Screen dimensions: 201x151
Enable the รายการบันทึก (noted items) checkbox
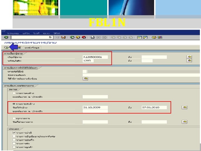[14, 140]
